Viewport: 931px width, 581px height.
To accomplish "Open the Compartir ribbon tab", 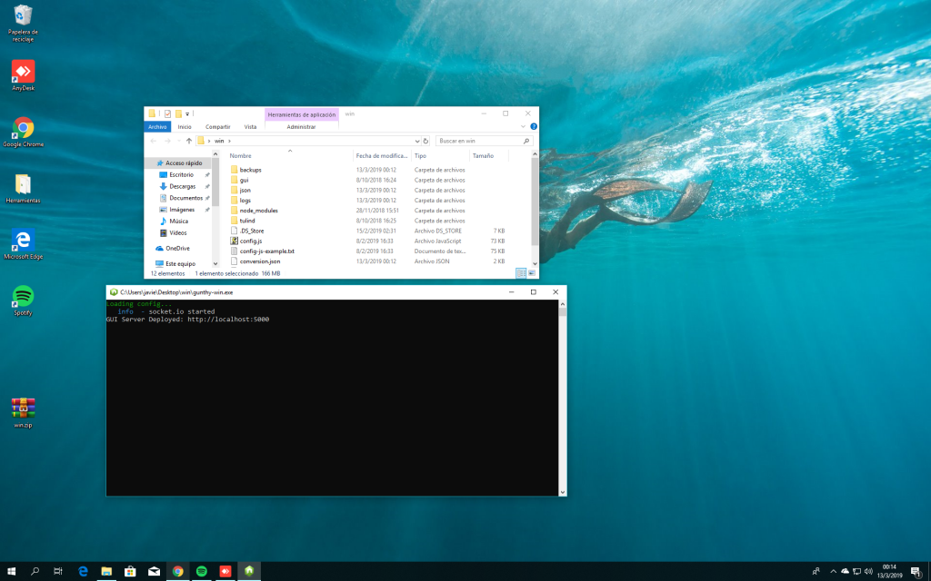I will tap(218, 127).
